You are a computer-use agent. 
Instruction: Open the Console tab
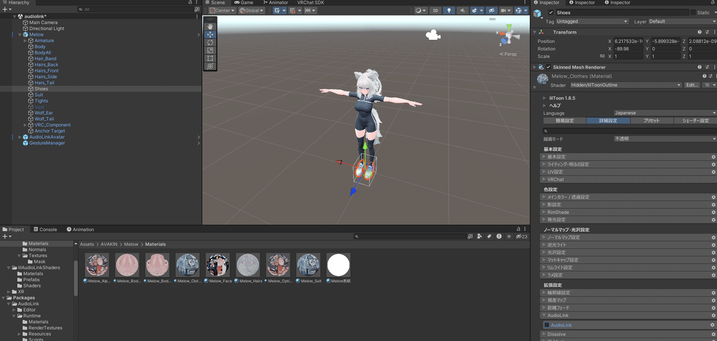45,230
